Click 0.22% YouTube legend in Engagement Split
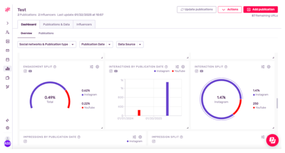 click(x=88, y=106)
